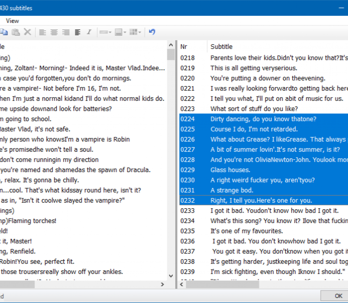Select row 0234 'What's this song?'

(x=264, y=221)
